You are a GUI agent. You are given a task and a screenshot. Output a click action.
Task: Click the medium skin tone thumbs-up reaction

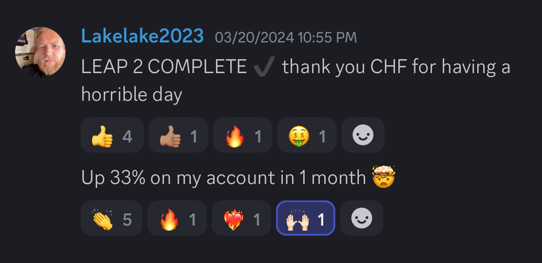(x=178, y=135)
